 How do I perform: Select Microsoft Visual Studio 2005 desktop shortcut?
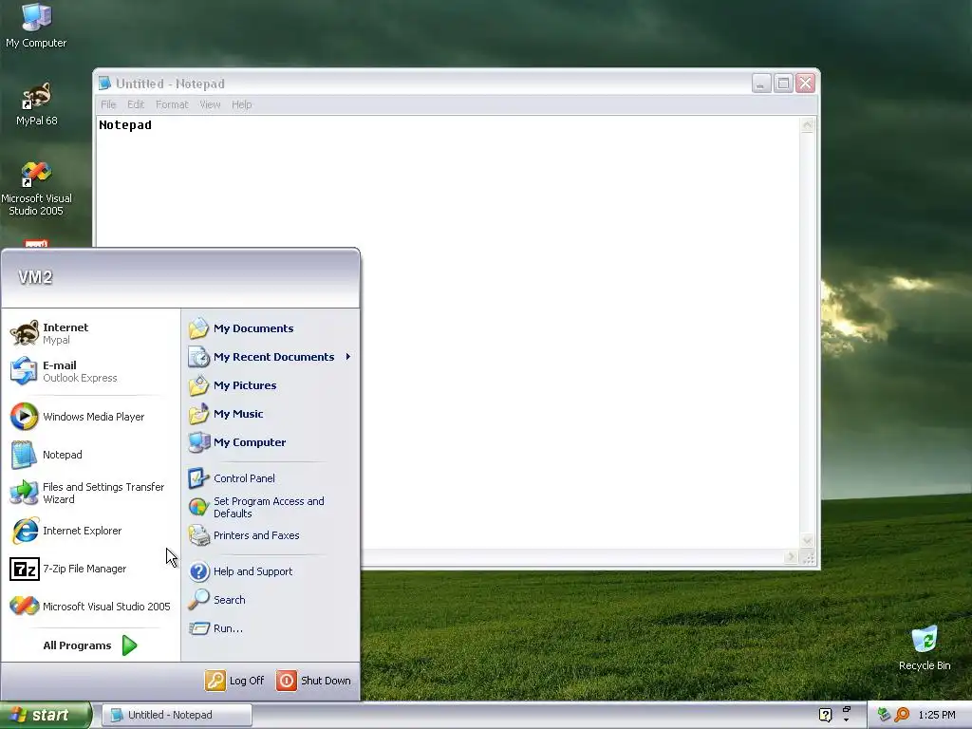37,189
